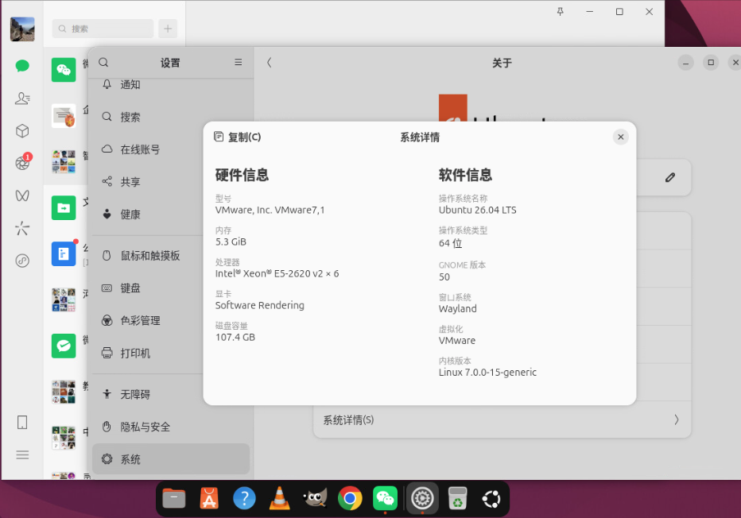Image resolution: width=741 pixels, height=518 pixels.
Task: Click 复制(C) to copy system details
Action: (x=237, y=137)
